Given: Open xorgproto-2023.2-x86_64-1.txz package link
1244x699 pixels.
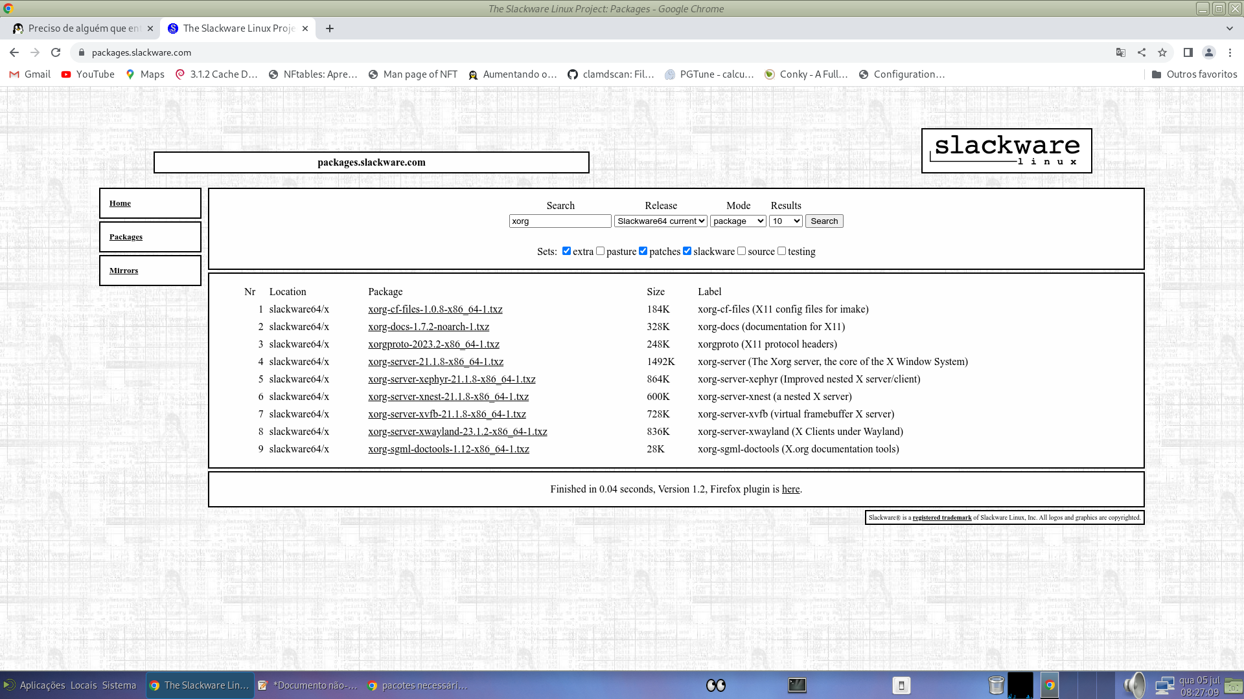Looking at the screenshot, I should click(433, 344).
